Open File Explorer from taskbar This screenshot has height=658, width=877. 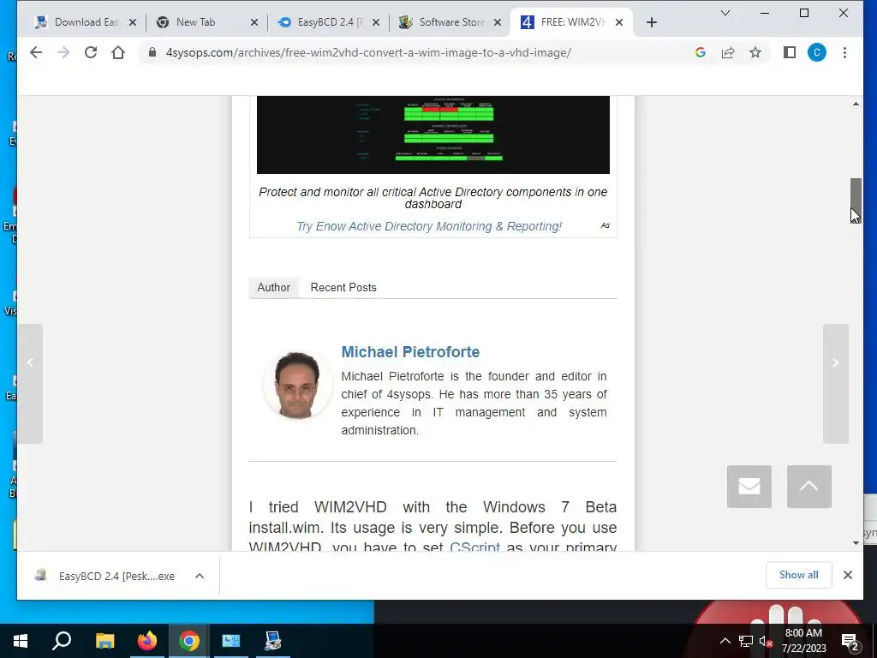click(104, 641)
